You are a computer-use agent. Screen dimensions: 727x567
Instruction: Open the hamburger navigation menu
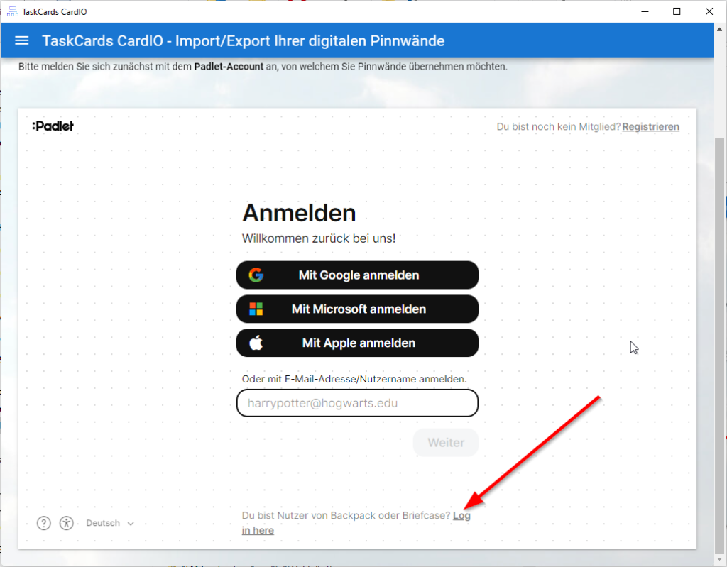[x=22, y=40]
